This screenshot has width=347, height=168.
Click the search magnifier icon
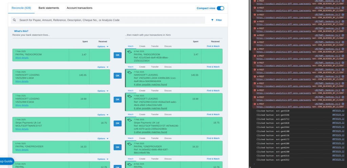(x=15, y=20)
